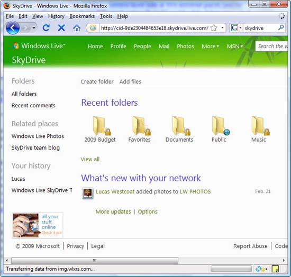Click the page load progress bar
Screen dimensions: 291x277
pyautogui.click(x=231, y=269)
